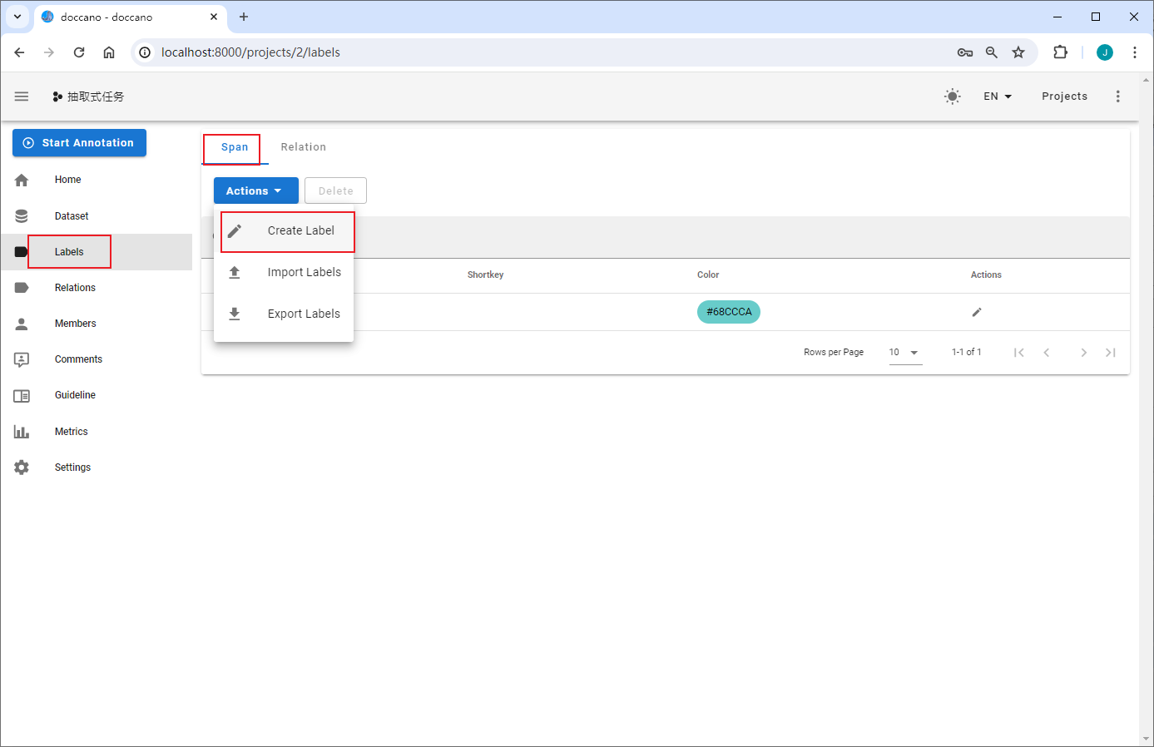Toggle light/dark theme with the sun icon
The height and width of the screenshot is (747, 1154).
[952, 96]
